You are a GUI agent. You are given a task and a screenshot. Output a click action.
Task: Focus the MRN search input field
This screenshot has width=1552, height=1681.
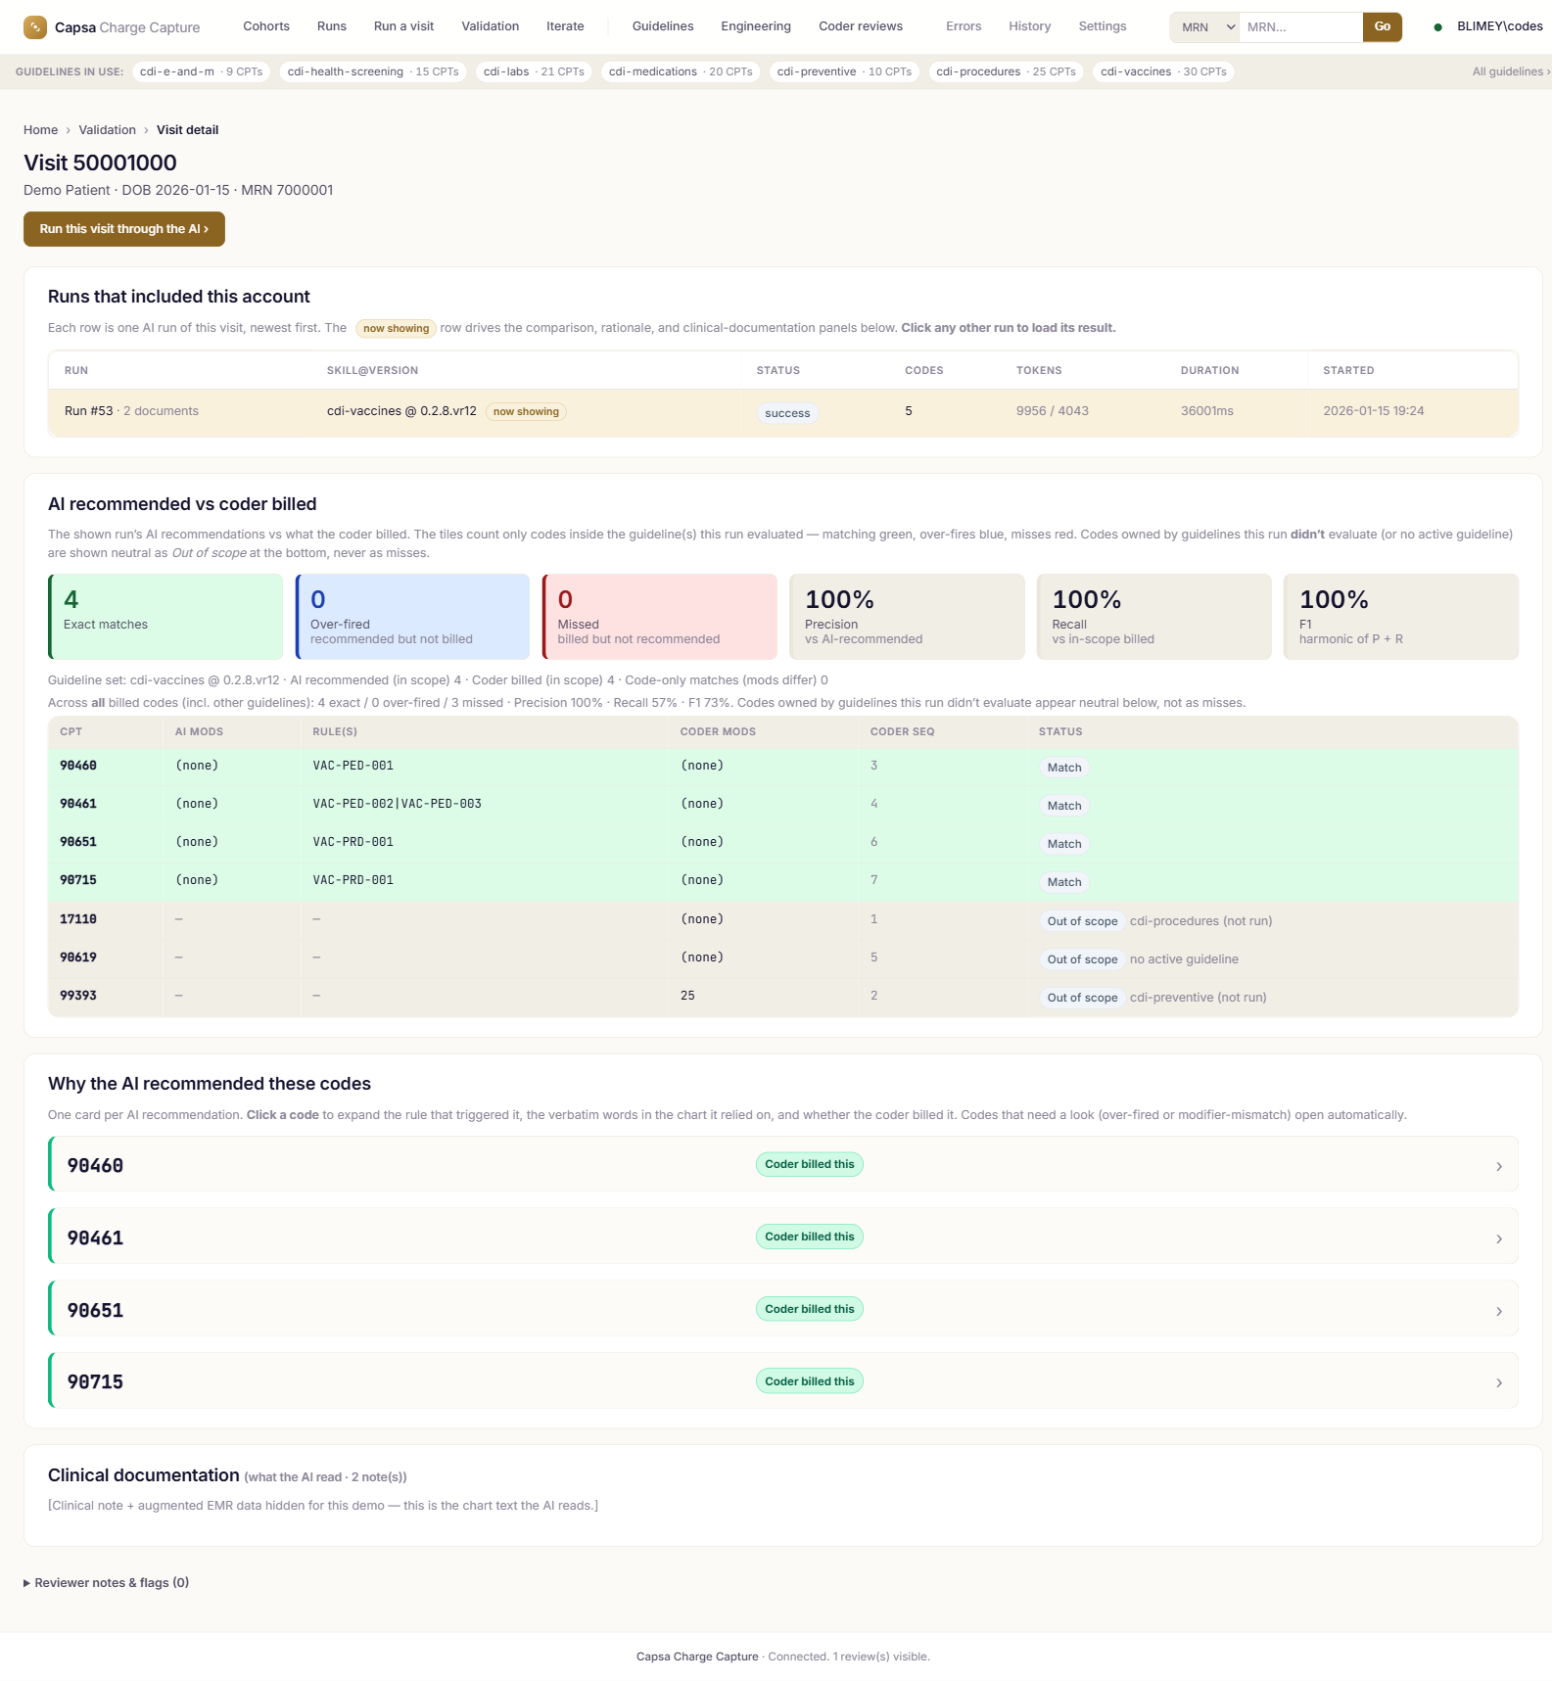coord(1300,27)
